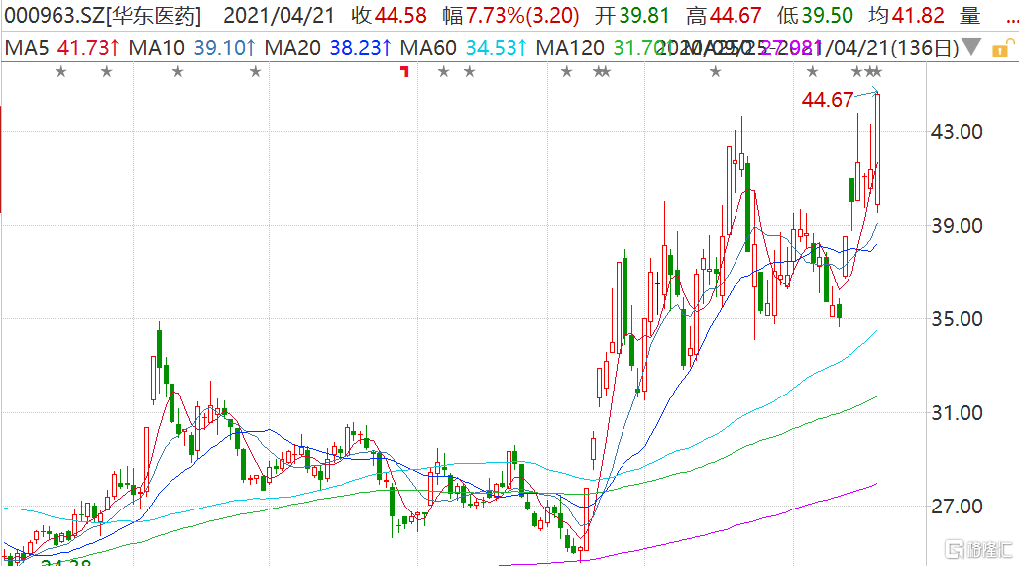Select the star marker directly beneath the MA10 label

click(178, 72)
